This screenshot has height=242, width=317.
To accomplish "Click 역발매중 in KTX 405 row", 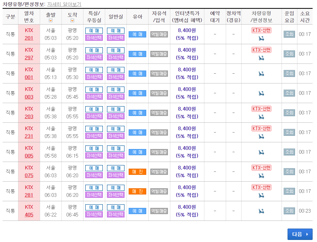I will pyautogui.click(x=159, y=211).
